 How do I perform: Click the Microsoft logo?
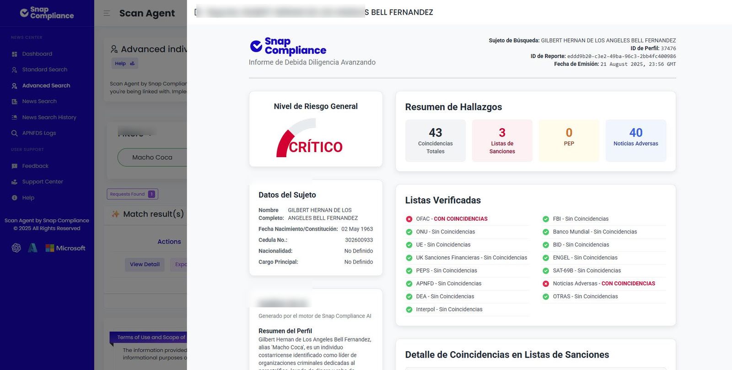(65, 248)
